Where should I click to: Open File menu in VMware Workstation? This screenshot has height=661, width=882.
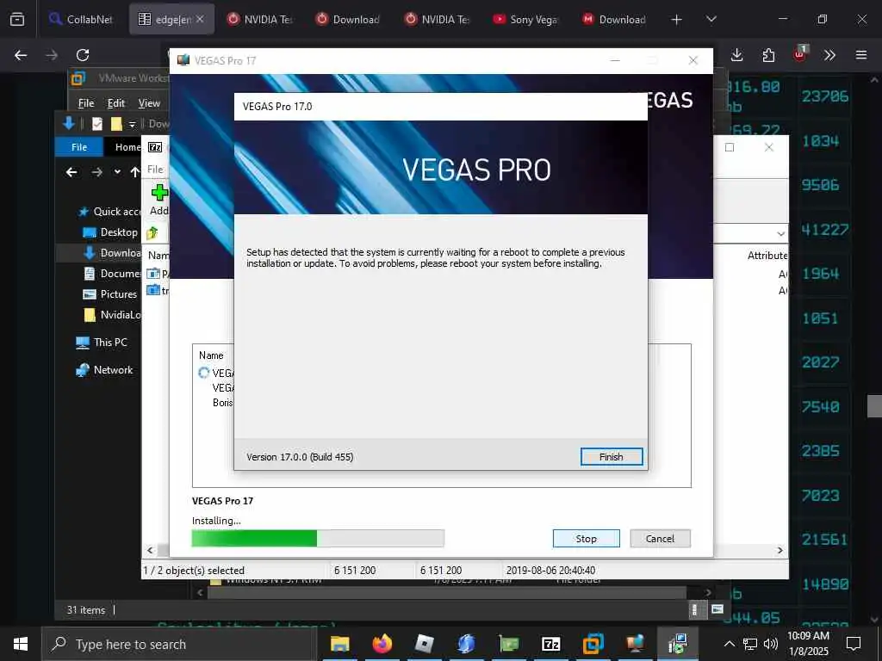pyautogui.click(x=86, y=103)
